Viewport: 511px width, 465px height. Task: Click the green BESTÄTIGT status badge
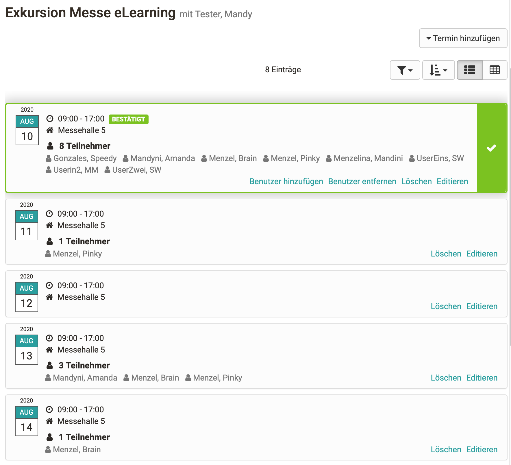(129, 119)
